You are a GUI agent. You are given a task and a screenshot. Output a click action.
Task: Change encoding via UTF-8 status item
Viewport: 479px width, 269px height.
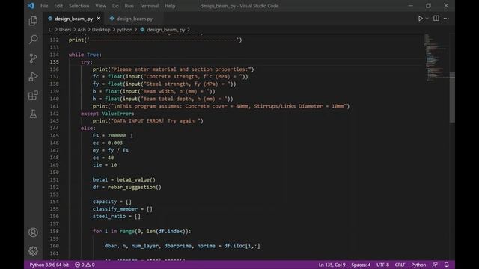[382, 265]
